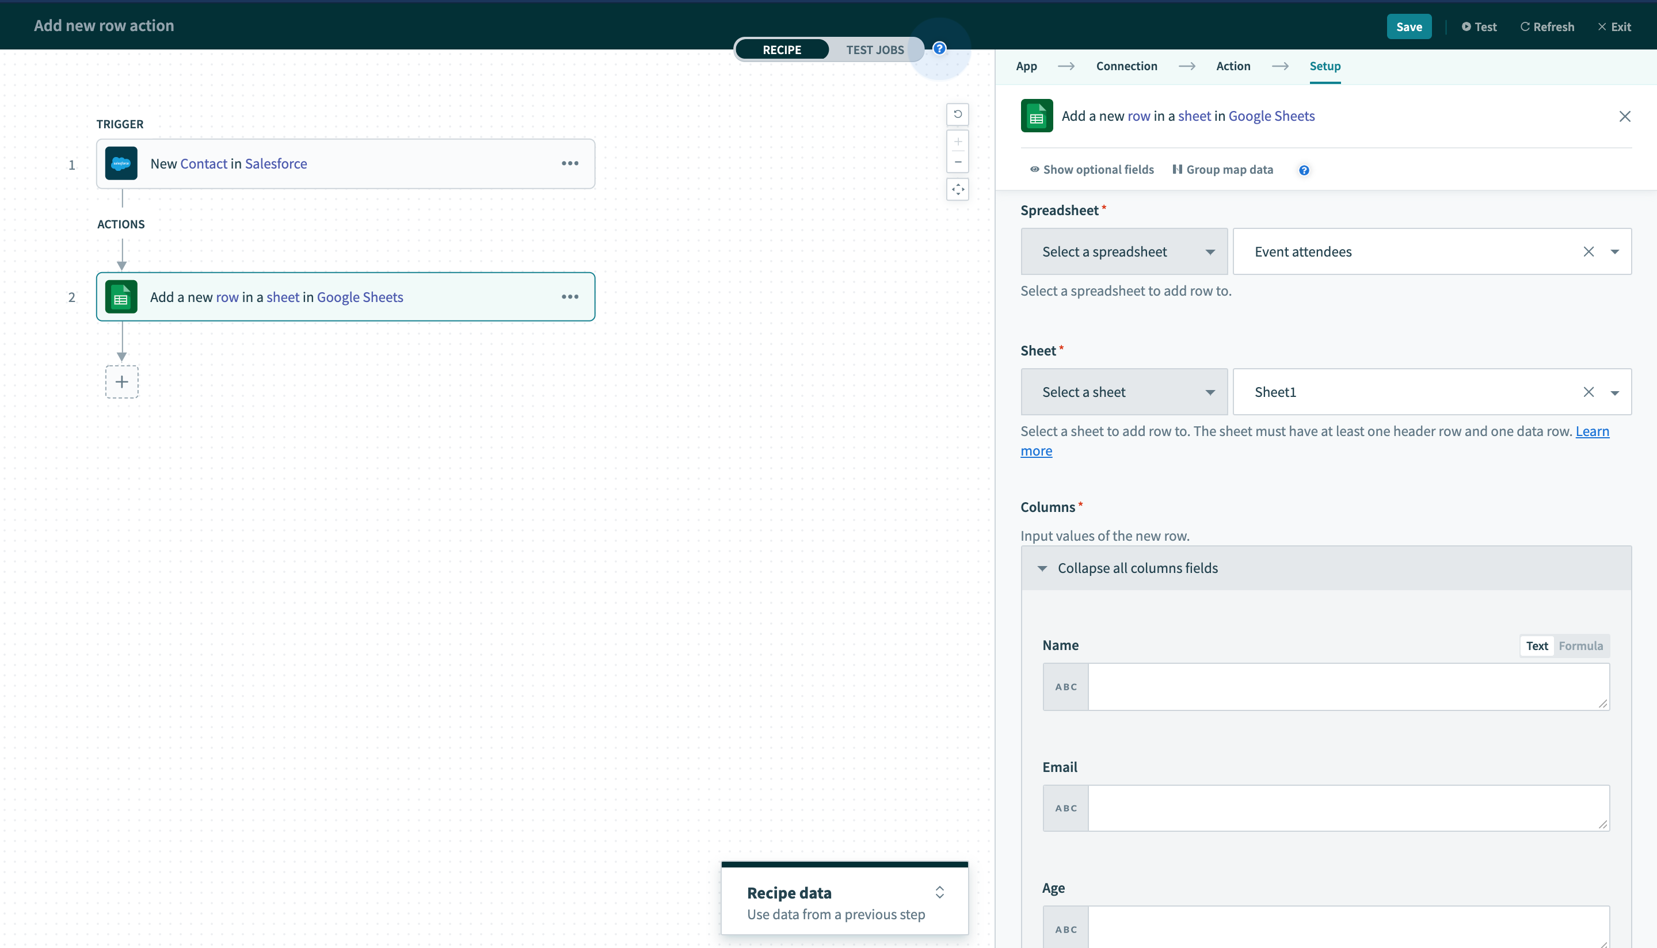
Task: Click the reset view icon above the zoom controls
Action: click(x=958, y=114)
